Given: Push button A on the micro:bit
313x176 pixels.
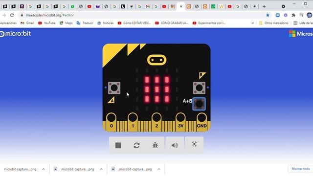Looking at the screenshot, I should click(x=114, y=88).
